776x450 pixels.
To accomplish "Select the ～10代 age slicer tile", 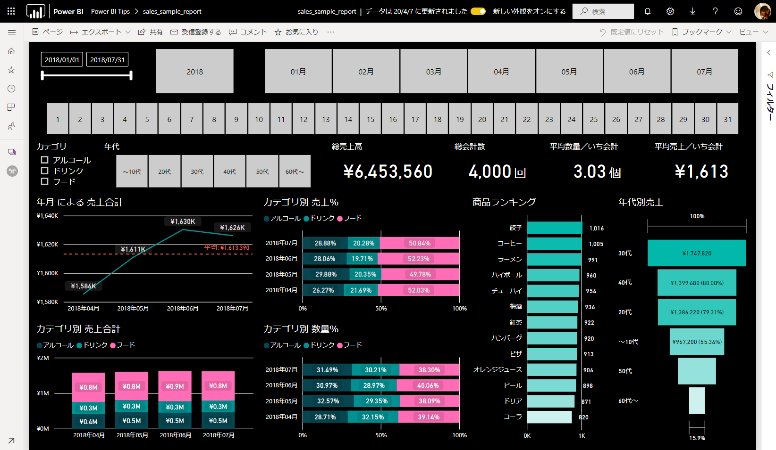I will click(132, 172).
